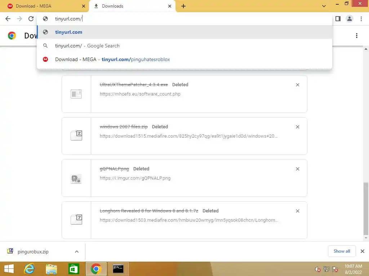Viewport: 369px width, 276px height.
Task: Click the page vertical scrollbar thumb
Action: 366,208
